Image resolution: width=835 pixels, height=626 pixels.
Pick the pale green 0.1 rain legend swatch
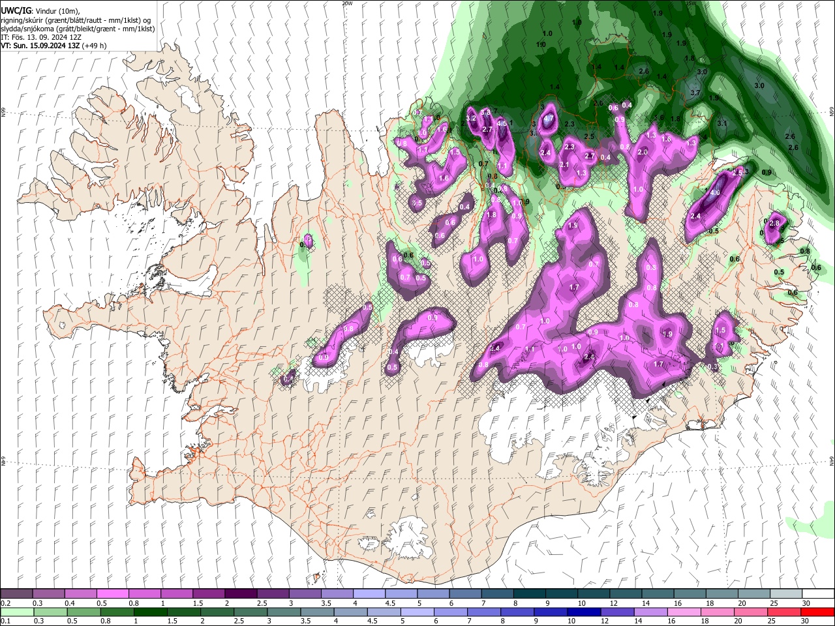coord(16,612)
